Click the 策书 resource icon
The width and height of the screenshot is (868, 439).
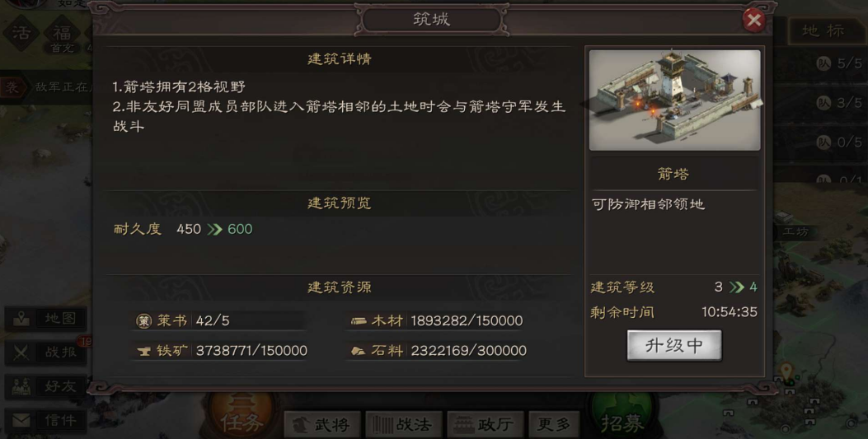pyautogui.click(x=144, y=320)
